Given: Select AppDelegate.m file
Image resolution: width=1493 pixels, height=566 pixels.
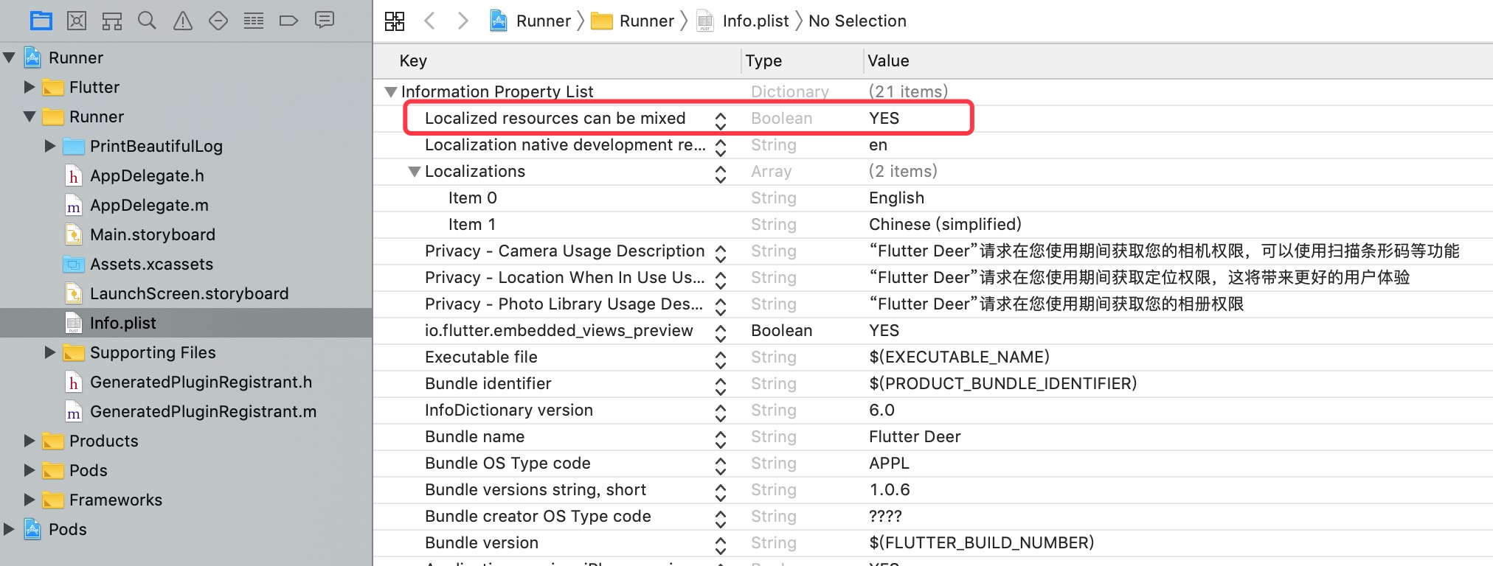Looking at the screenshot, I should 149,205.
